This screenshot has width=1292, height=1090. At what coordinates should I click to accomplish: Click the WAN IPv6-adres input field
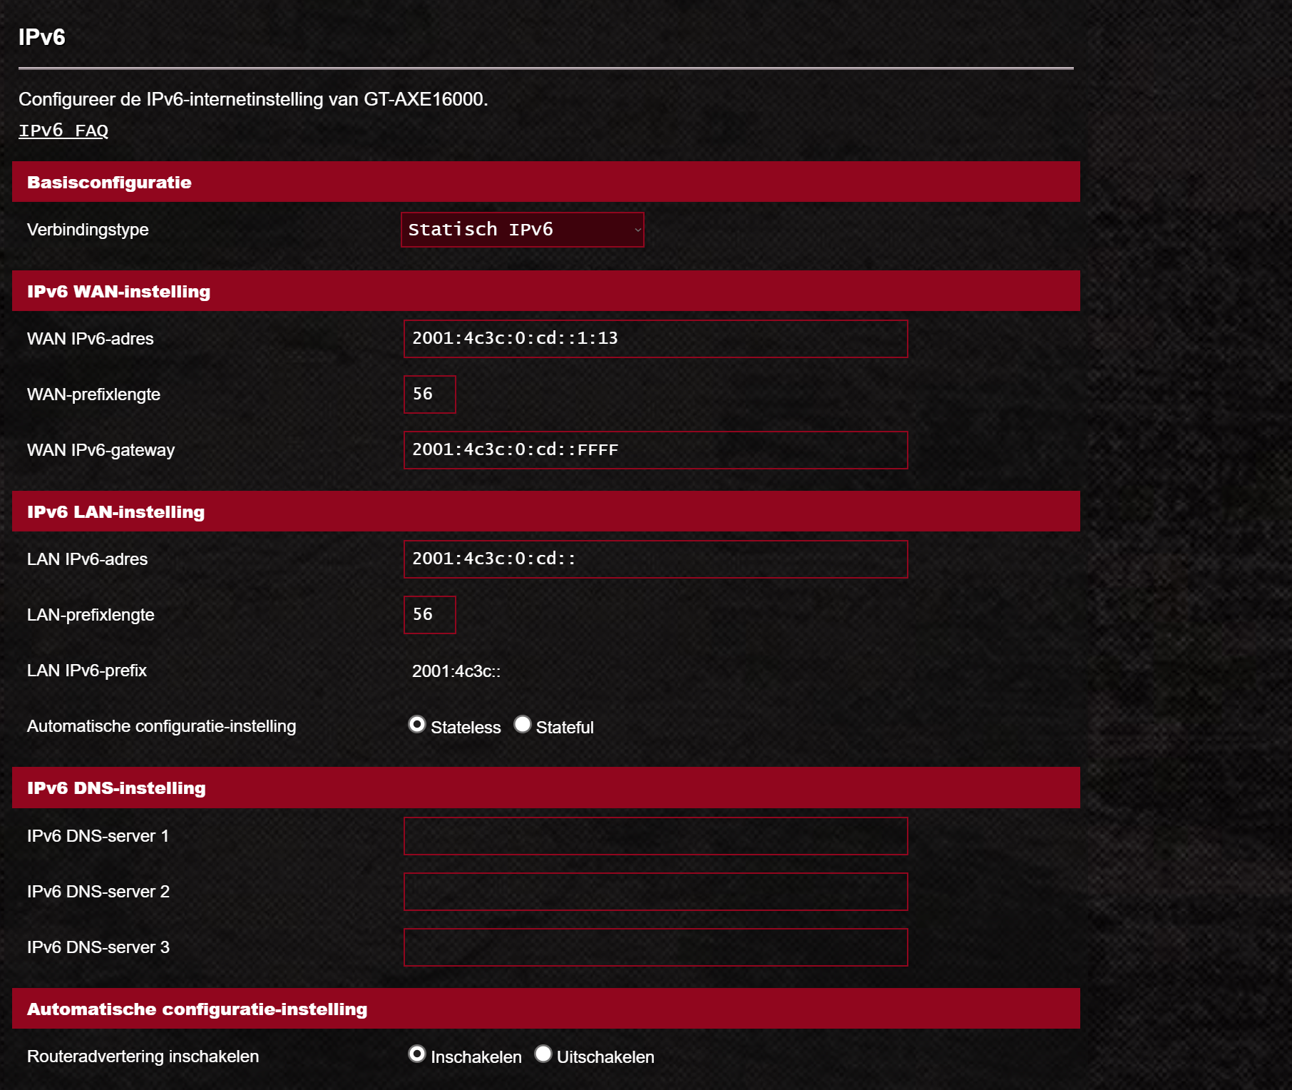click(x=655, y=339)
